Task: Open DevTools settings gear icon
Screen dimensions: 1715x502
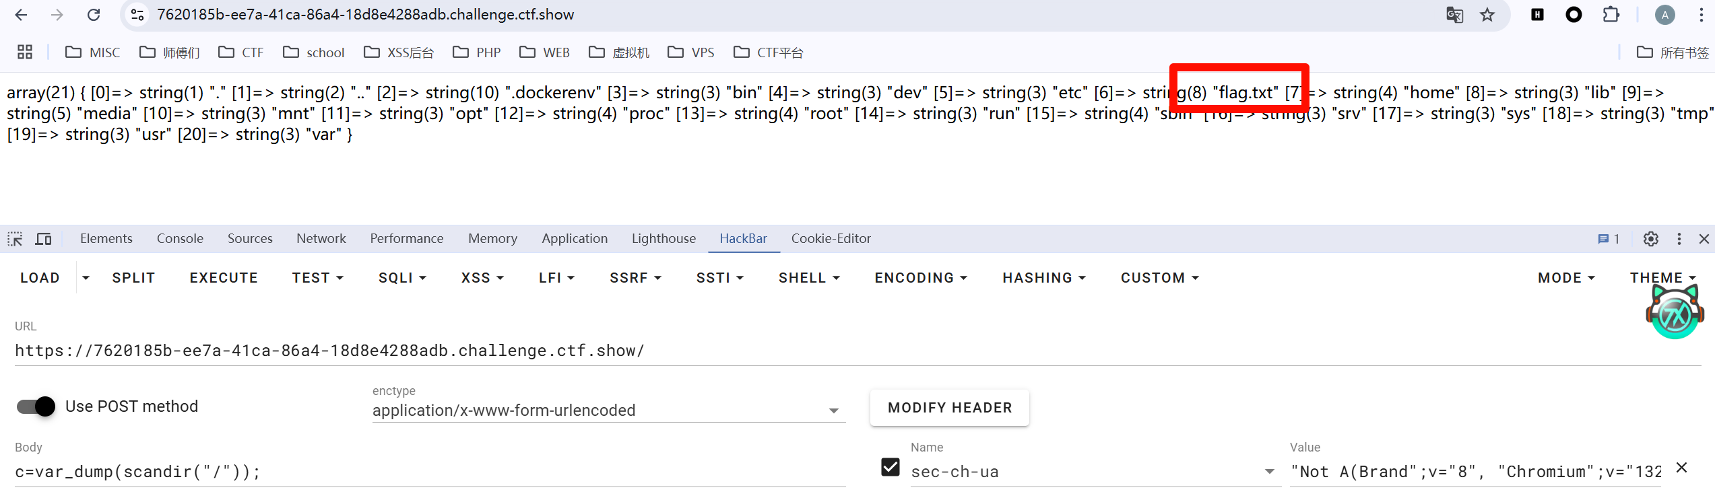Action: pos(1650,239)
